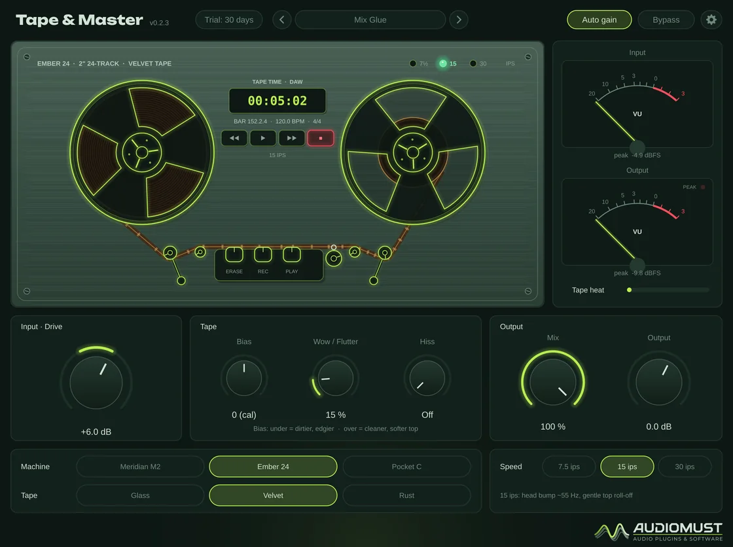Image resolution: width=733 pixels, height=547 pixels.
Task: Select the Glass tape type
Action: coord(140,495)
